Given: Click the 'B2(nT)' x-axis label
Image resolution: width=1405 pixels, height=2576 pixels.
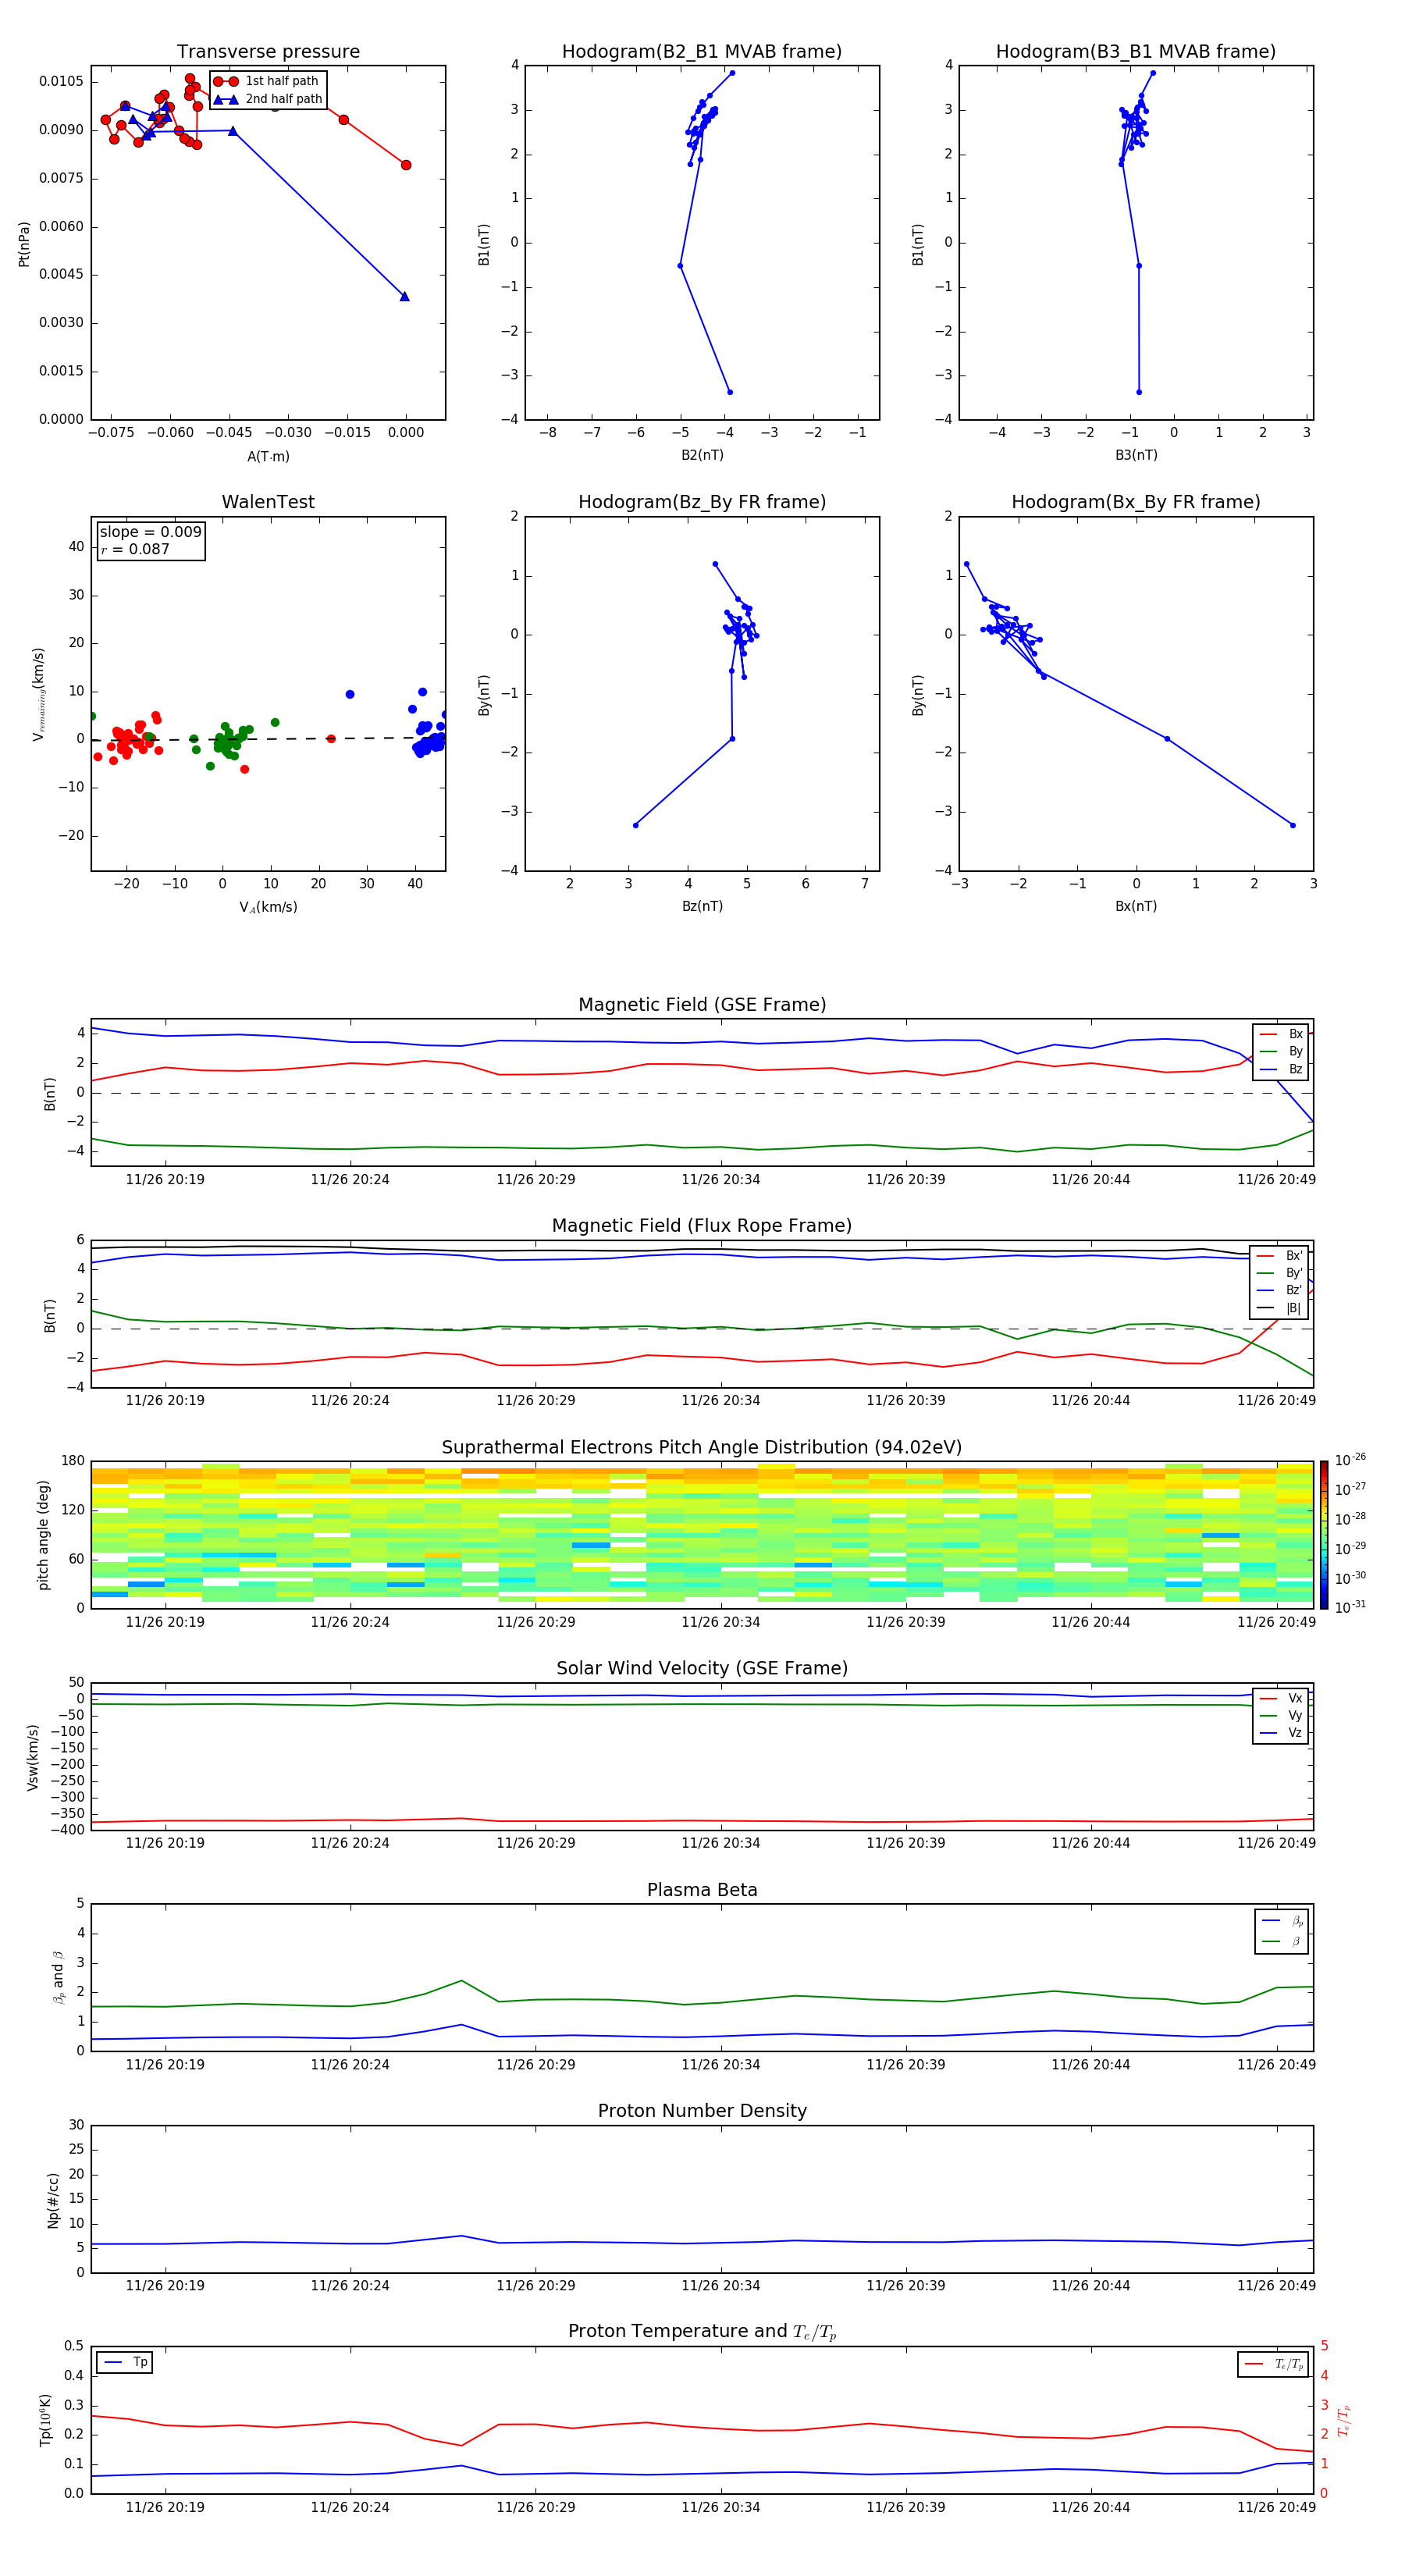Looking at the screenshot, I should 702,455.
